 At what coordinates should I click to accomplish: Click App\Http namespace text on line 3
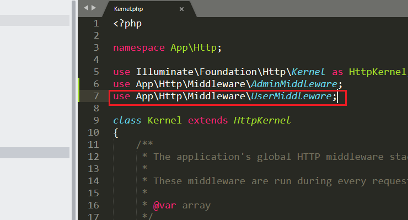[194, 48]
